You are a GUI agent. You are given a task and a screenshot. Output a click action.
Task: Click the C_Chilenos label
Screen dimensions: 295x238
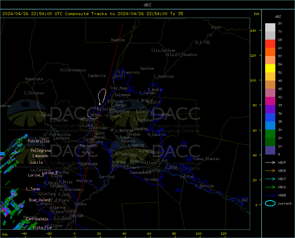click(34, 93)
